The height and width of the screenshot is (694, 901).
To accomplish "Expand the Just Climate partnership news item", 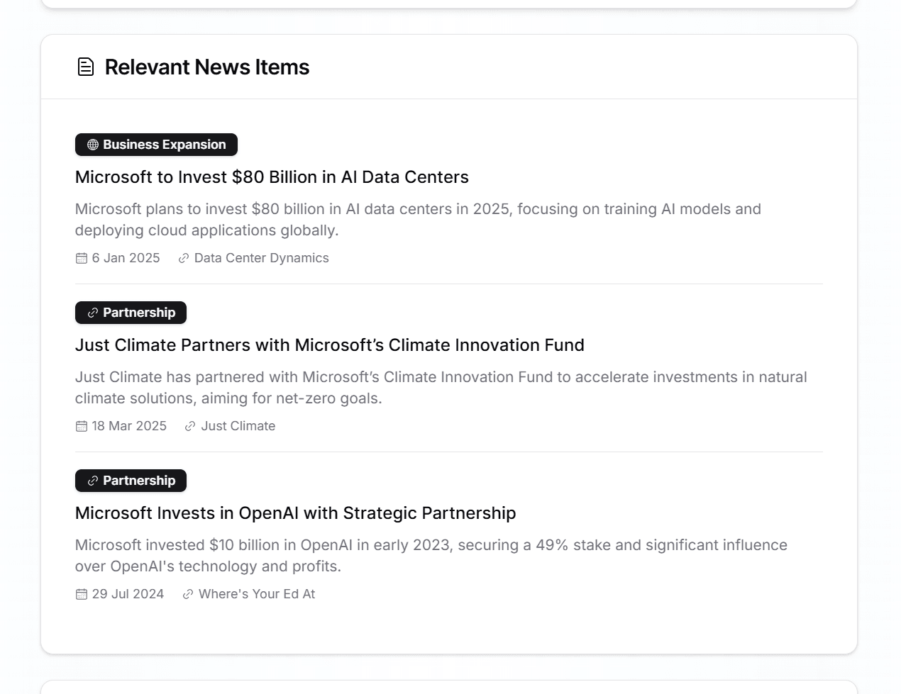I will tap(330, 345).
